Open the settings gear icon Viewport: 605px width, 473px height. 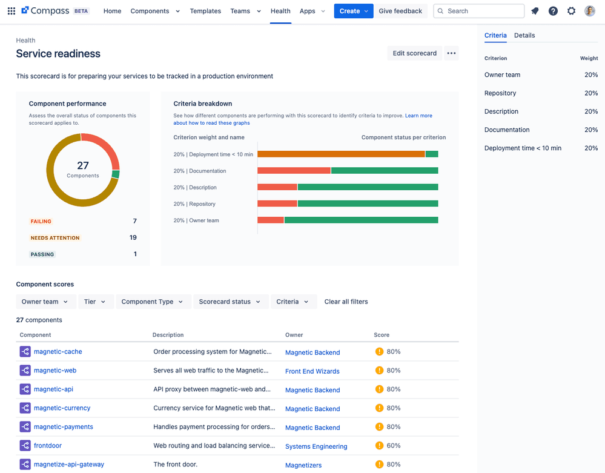571,10
